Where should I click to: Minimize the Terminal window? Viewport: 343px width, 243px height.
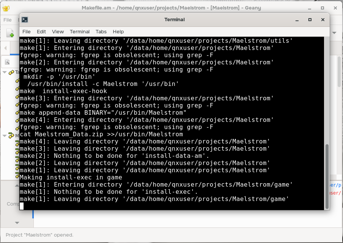(297, 20)
